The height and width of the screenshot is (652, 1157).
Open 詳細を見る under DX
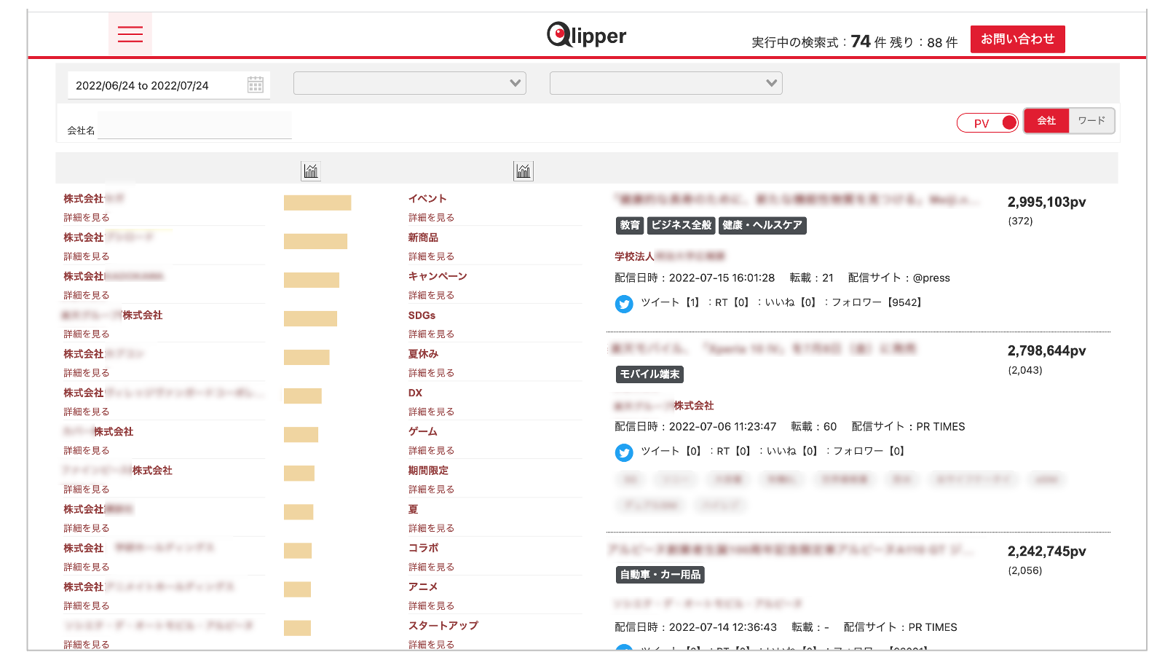[x=431, y=412]
